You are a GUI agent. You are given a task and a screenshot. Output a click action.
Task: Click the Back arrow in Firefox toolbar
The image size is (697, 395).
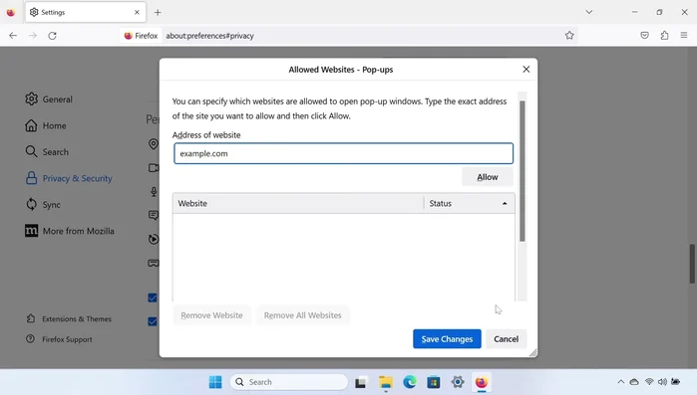pos(13,36)
